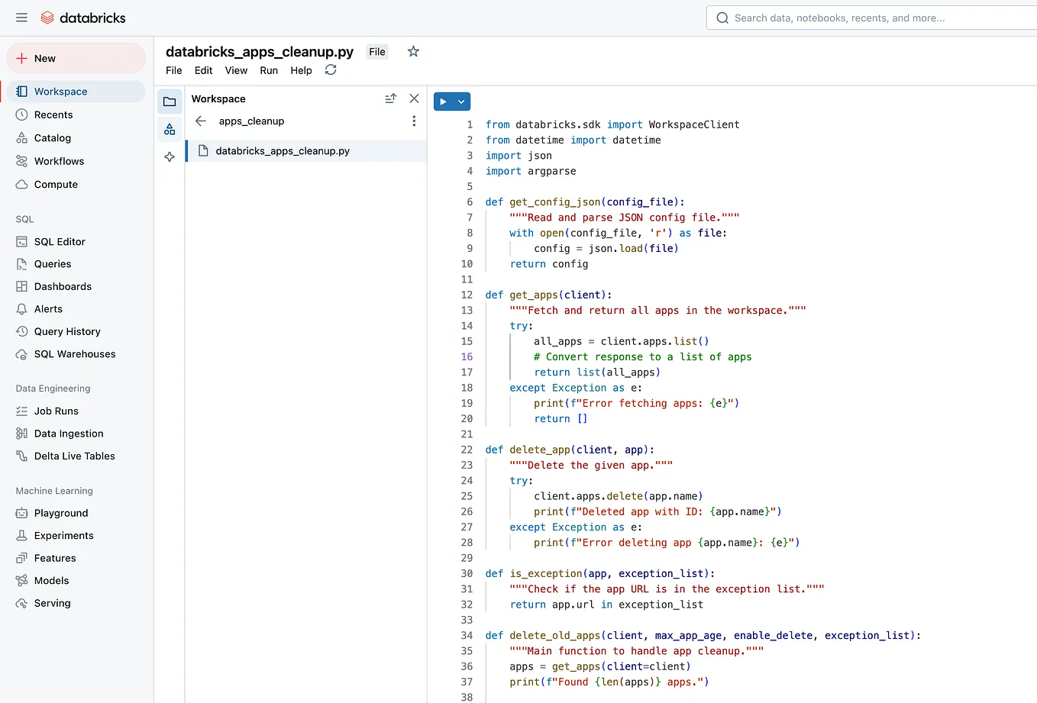Open the File menu

(173, 69)
